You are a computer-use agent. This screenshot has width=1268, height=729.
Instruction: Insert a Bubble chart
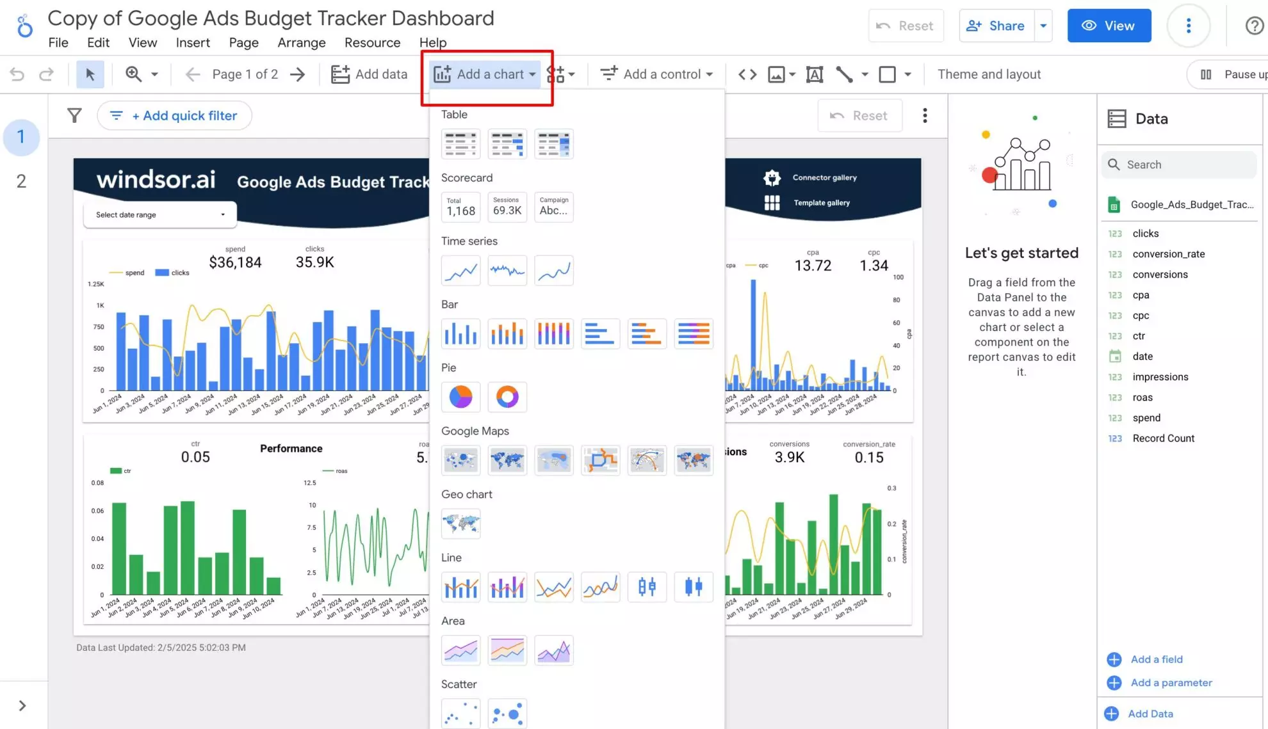pos(507,714)
